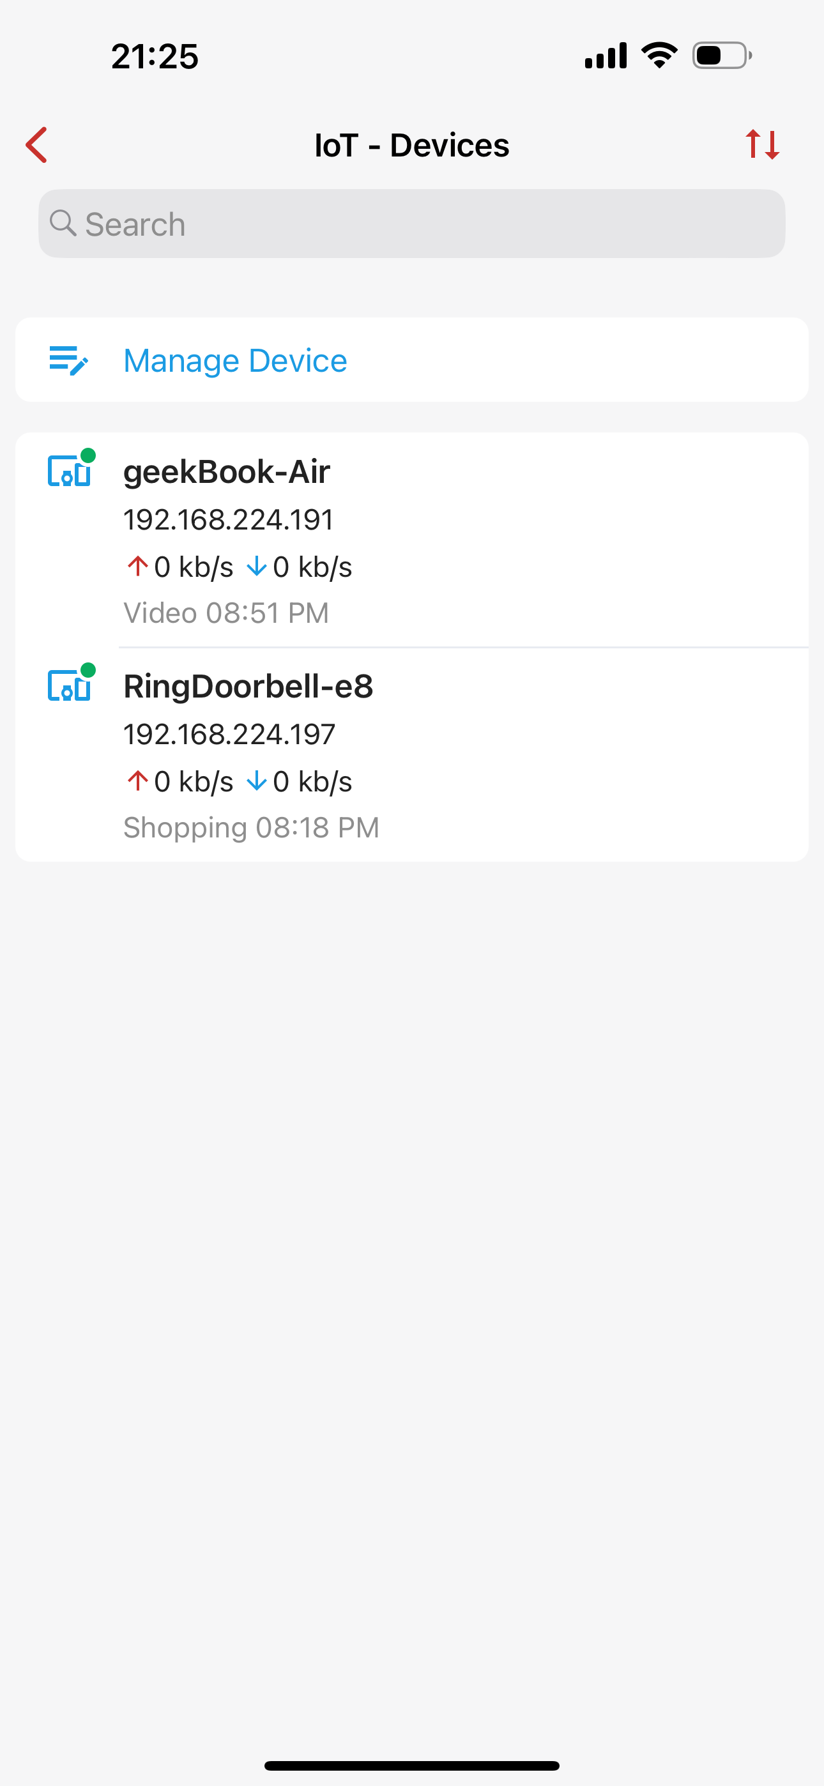Image resolution: width=824 pixels, height=1786 pixels.
Task: Tap geekBook-Air upload speed indicator
Action: (x=180, y=567)
